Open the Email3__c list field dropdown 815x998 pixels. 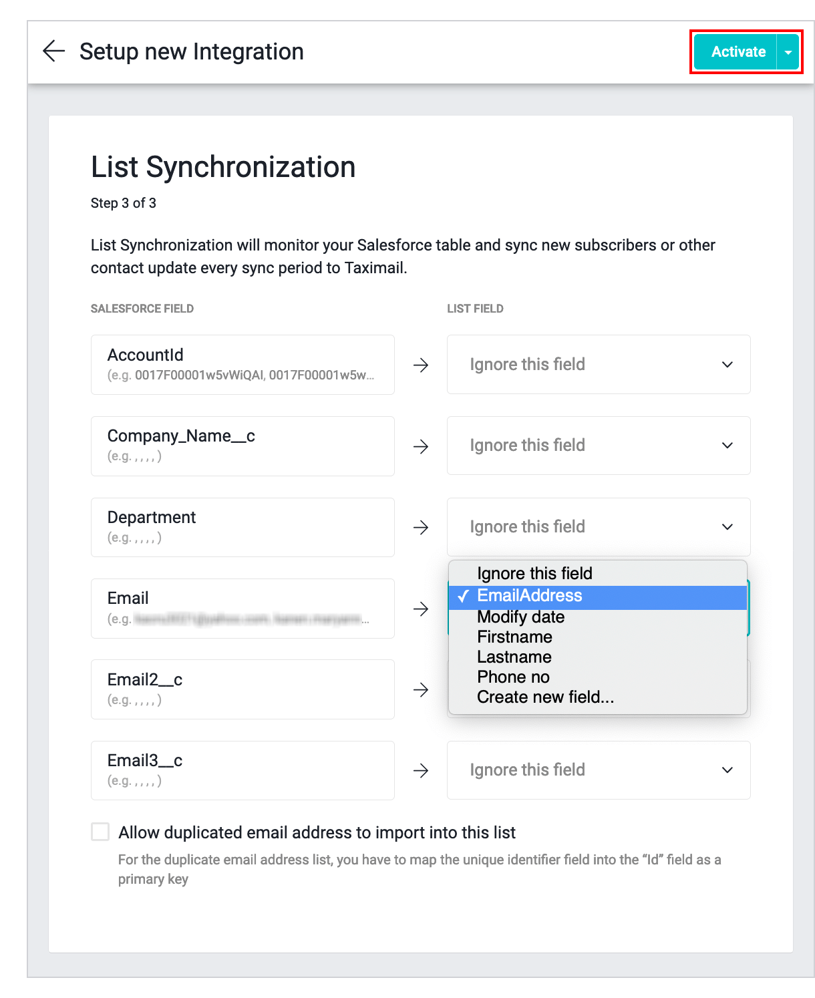598,770
